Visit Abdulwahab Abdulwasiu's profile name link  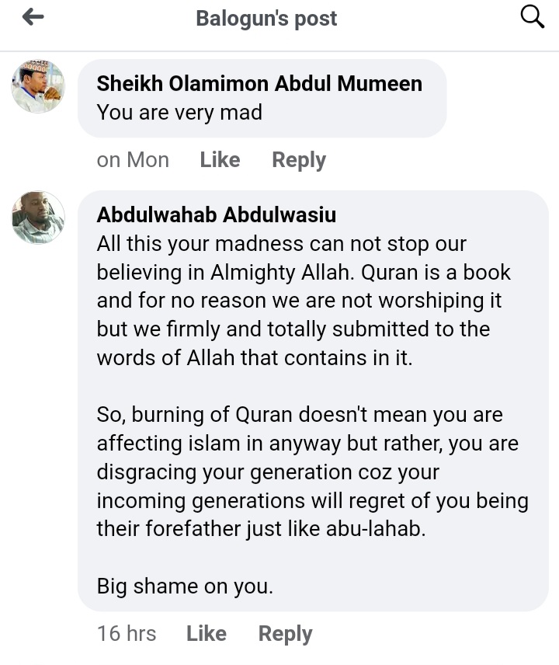pos(217,215)
